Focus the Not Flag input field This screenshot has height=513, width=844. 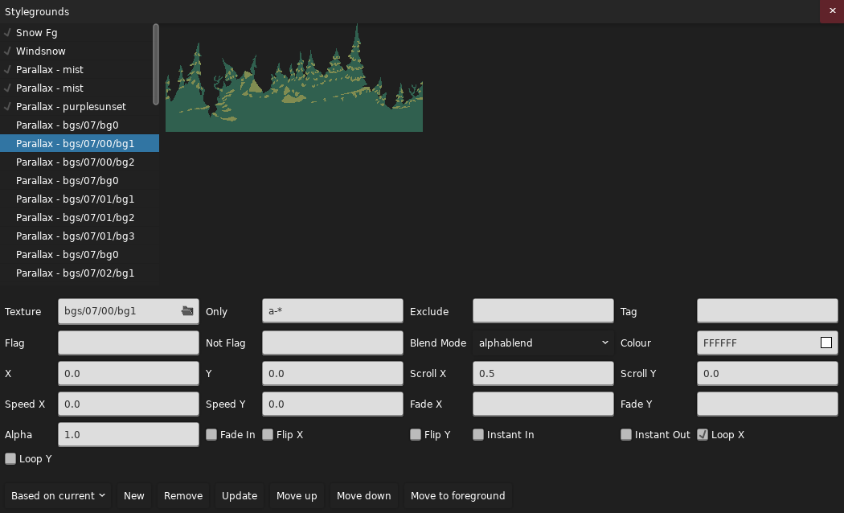[x=333, y=343]
